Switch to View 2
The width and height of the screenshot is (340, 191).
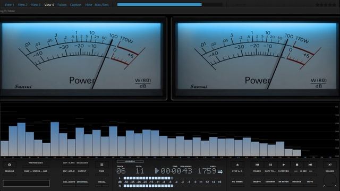coord(22,5)
